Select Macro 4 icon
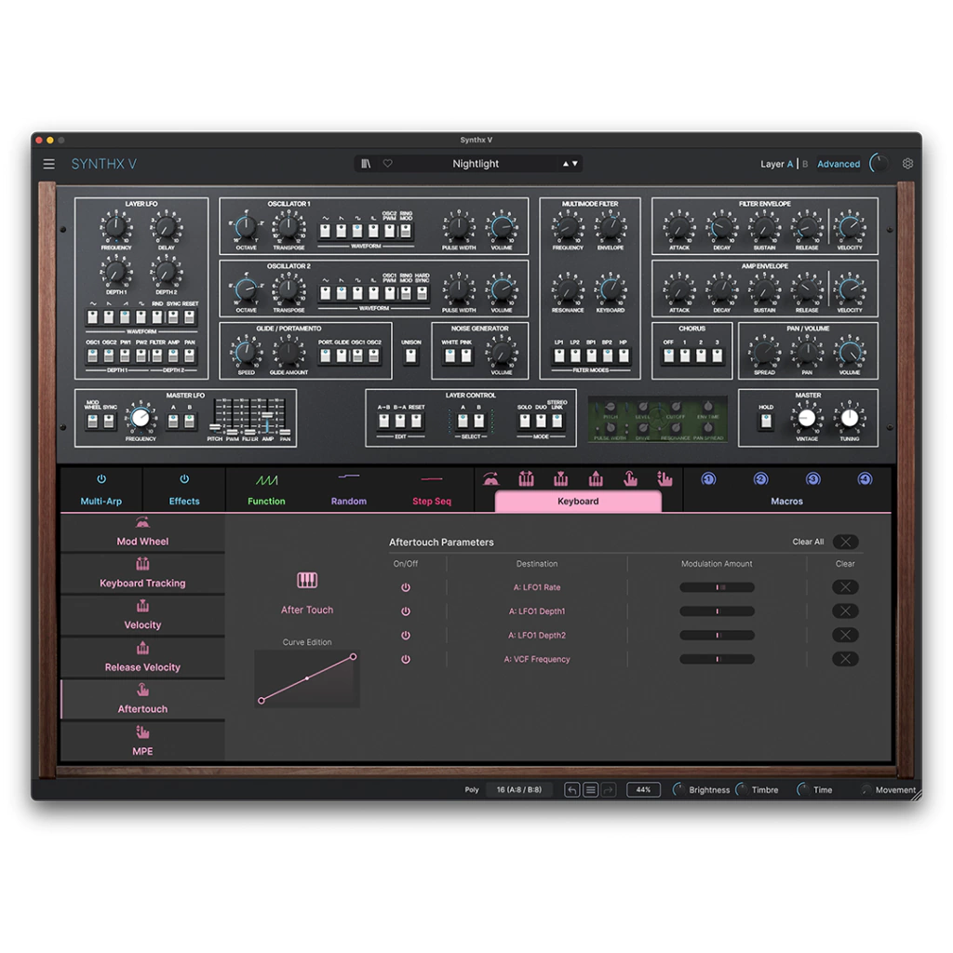The image size is (953, 953). pos(865,479)
